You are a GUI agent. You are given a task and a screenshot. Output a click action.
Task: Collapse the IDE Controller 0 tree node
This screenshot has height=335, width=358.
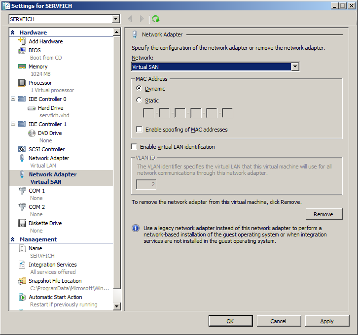click(x=13, y=99)
